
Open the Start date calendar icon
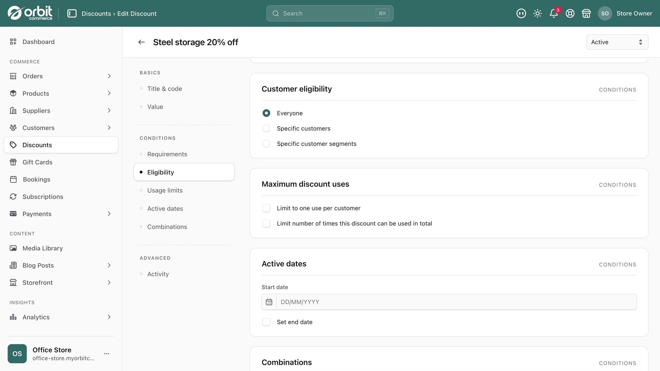coord(269,302)
